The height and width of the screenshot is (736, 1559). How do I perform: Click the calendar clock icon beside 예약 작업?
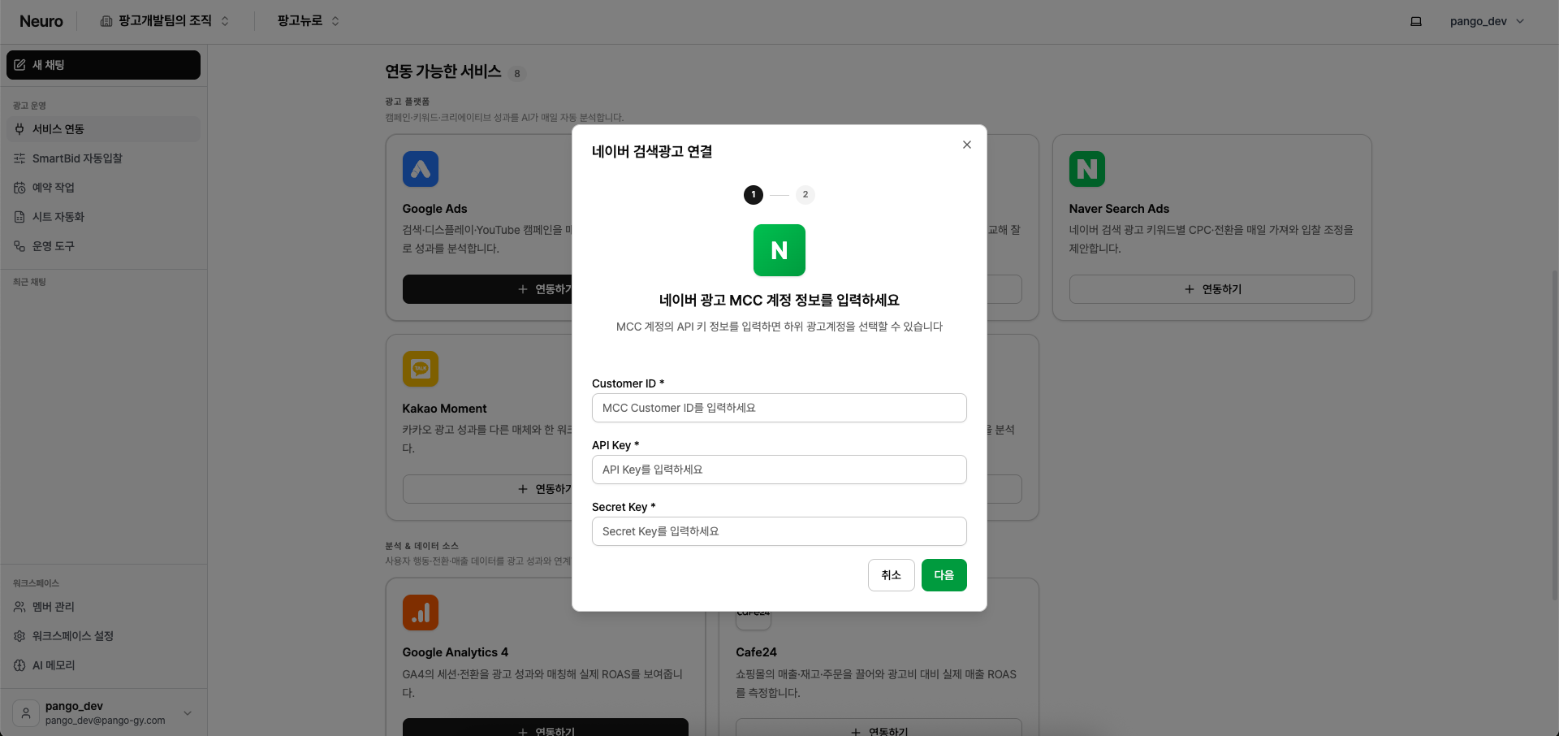[19, 188]
